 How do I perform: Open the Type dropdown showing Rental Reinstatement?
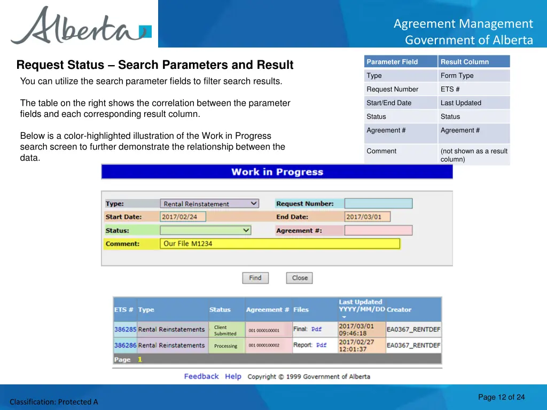coord(209,203)
